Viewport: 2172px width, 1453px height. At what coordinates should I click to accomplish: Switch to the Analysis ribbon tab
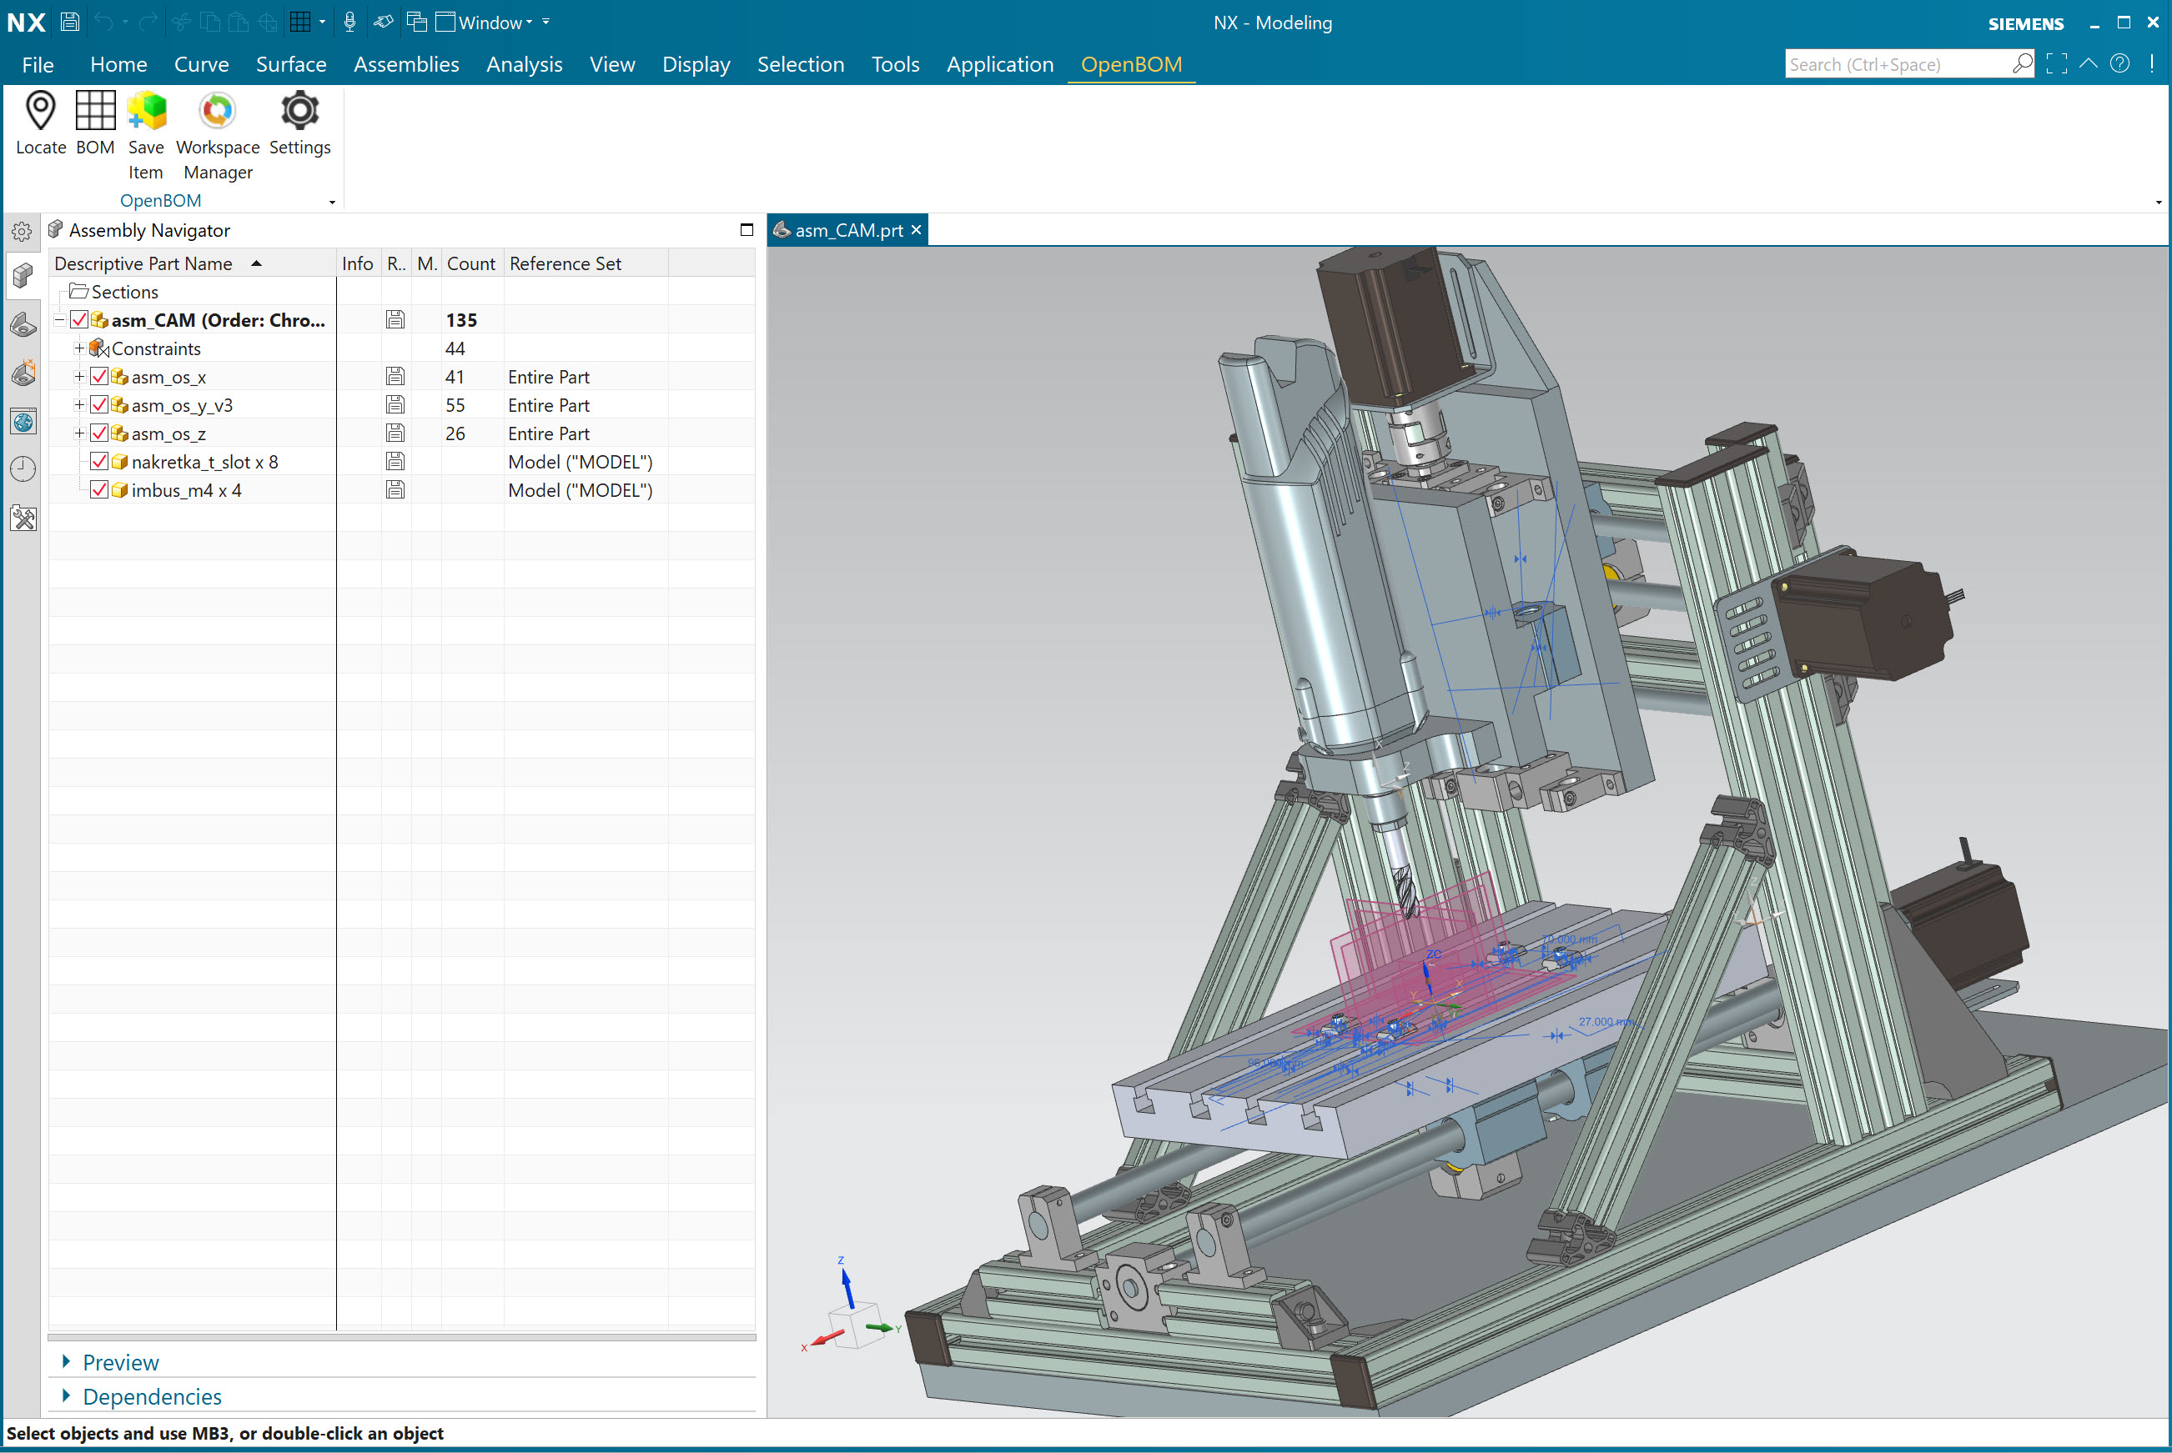tap(524, 64)
